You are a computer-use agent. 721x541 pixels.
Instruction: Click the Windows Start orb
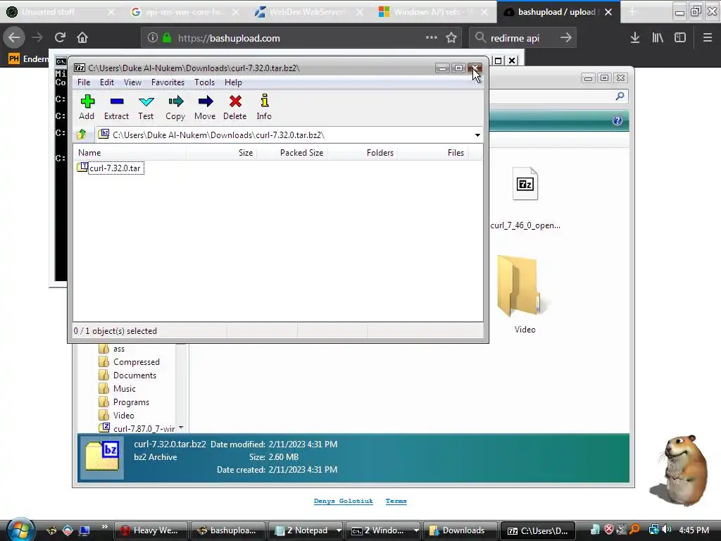point(19,529)
